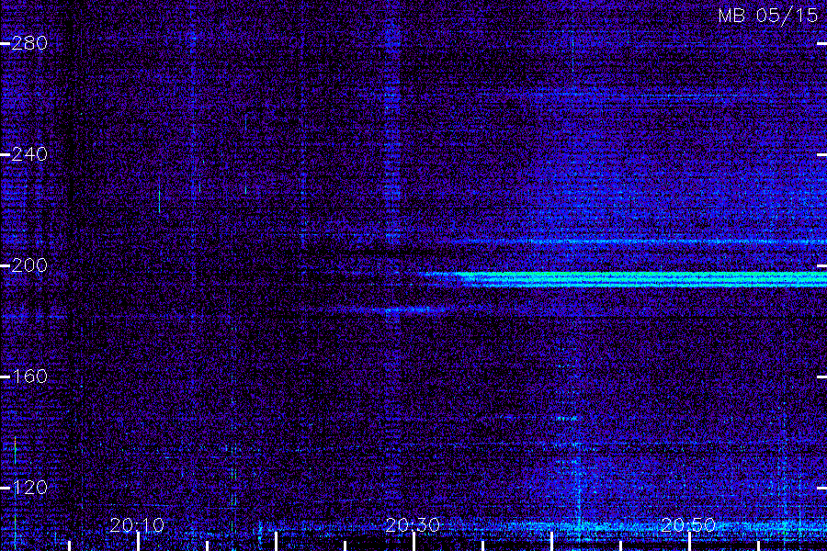
Task: Click the 120 frequency axis label
Action: pos(29,488)
